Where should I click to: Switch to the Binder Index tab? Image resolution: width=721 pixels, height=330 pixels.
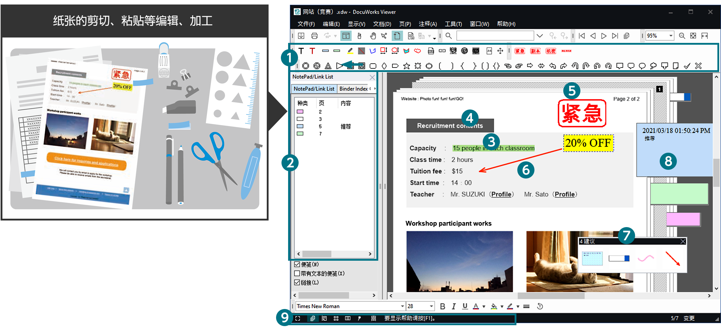tap(353, 88)
